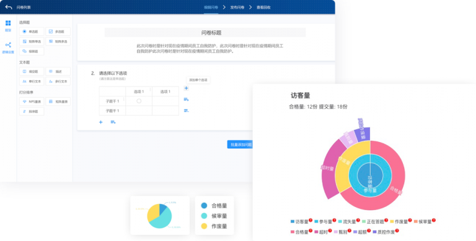The width and height of the screenshot is (476, 241).
Task: Toggle 访客量 legend swatch in chart
Action: [293, 222]
